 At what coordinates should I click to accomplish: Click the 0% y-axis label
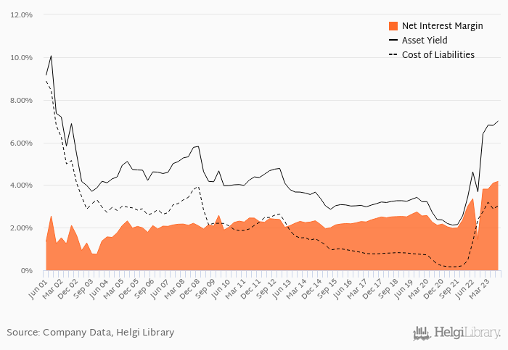click(27, 270)
